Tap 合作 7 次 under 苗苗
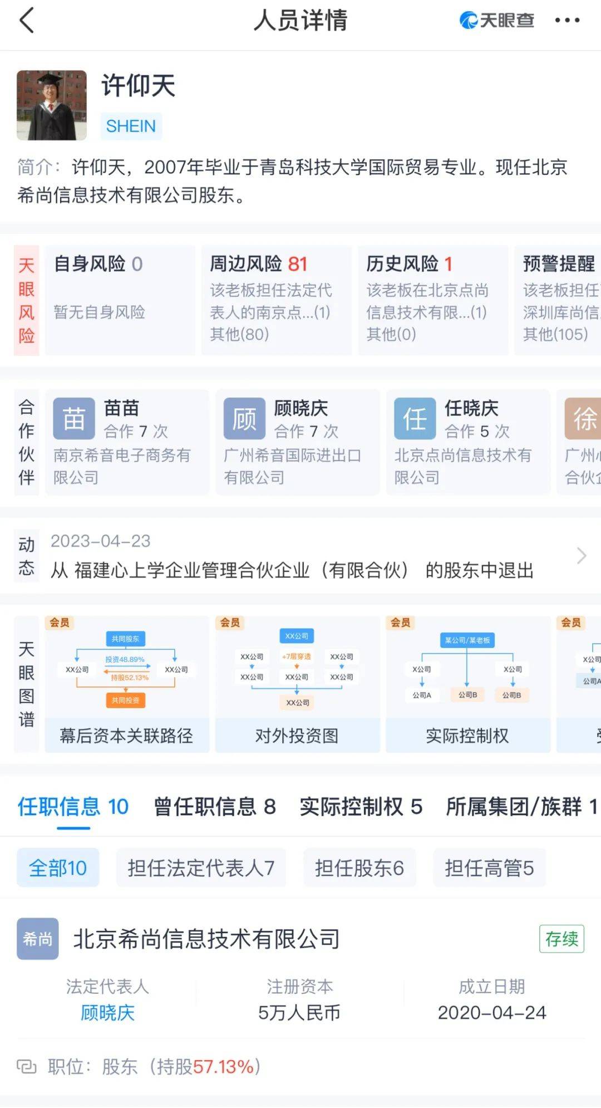Image resolution: width=601 pixels, height=1108 pixels. click(136, 432)
